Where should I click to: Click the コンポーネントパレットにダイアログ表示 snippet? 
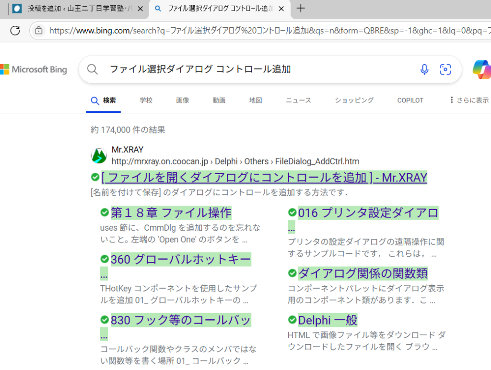tap(366, 294)
